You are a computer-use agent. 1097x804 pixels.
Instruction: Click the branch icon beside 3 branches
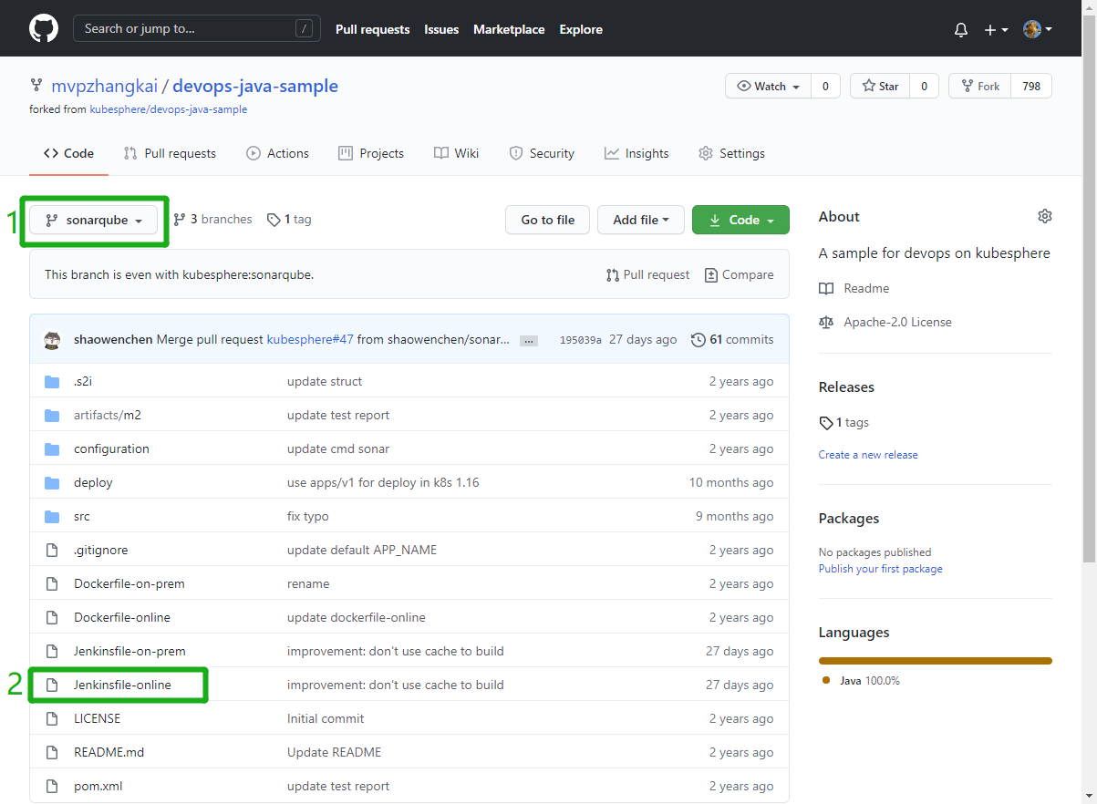click(x=179, y=219)
